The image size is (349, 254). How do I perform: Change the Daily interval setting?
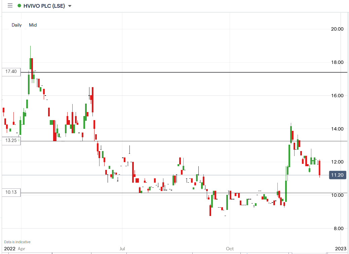(x=17, y=25)
